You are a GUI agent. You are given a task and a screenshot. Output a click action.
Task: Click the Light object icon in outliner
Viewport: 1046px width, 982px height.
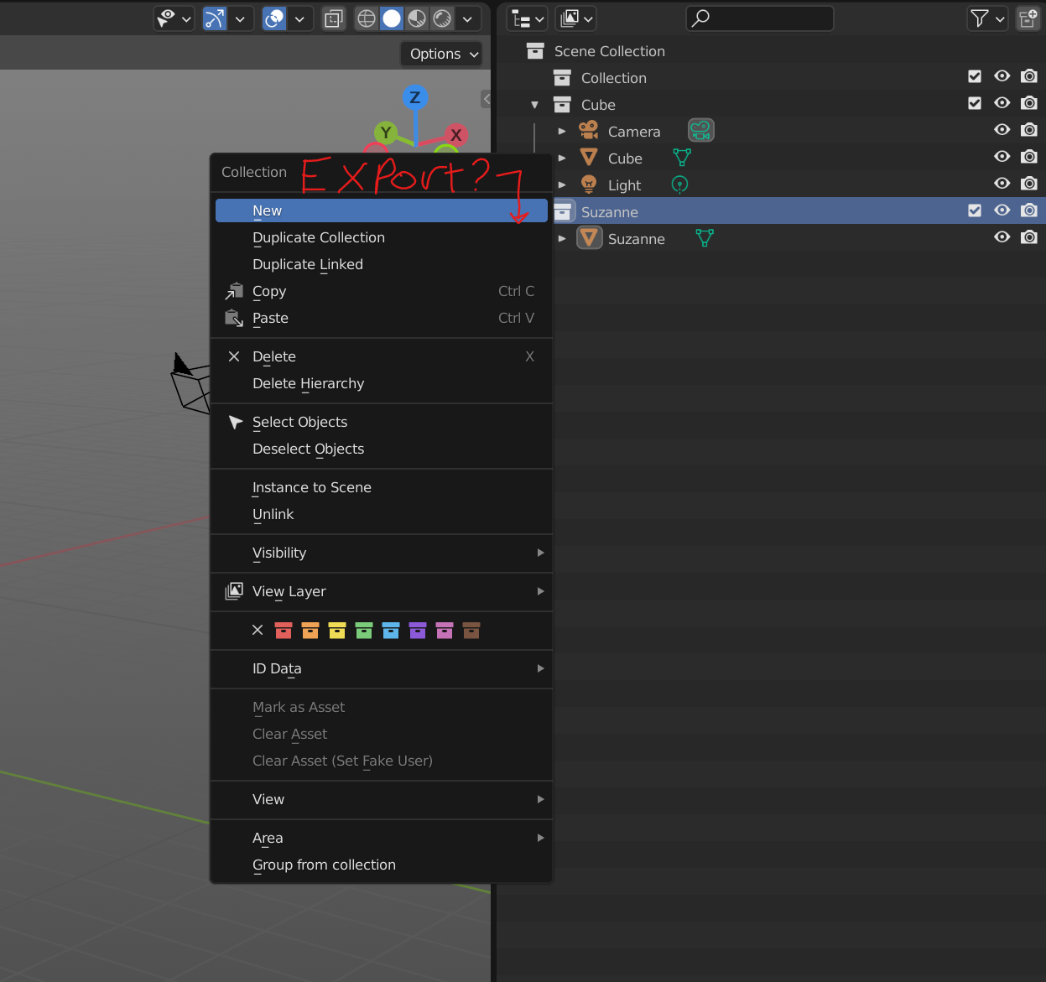click(589, 184)
